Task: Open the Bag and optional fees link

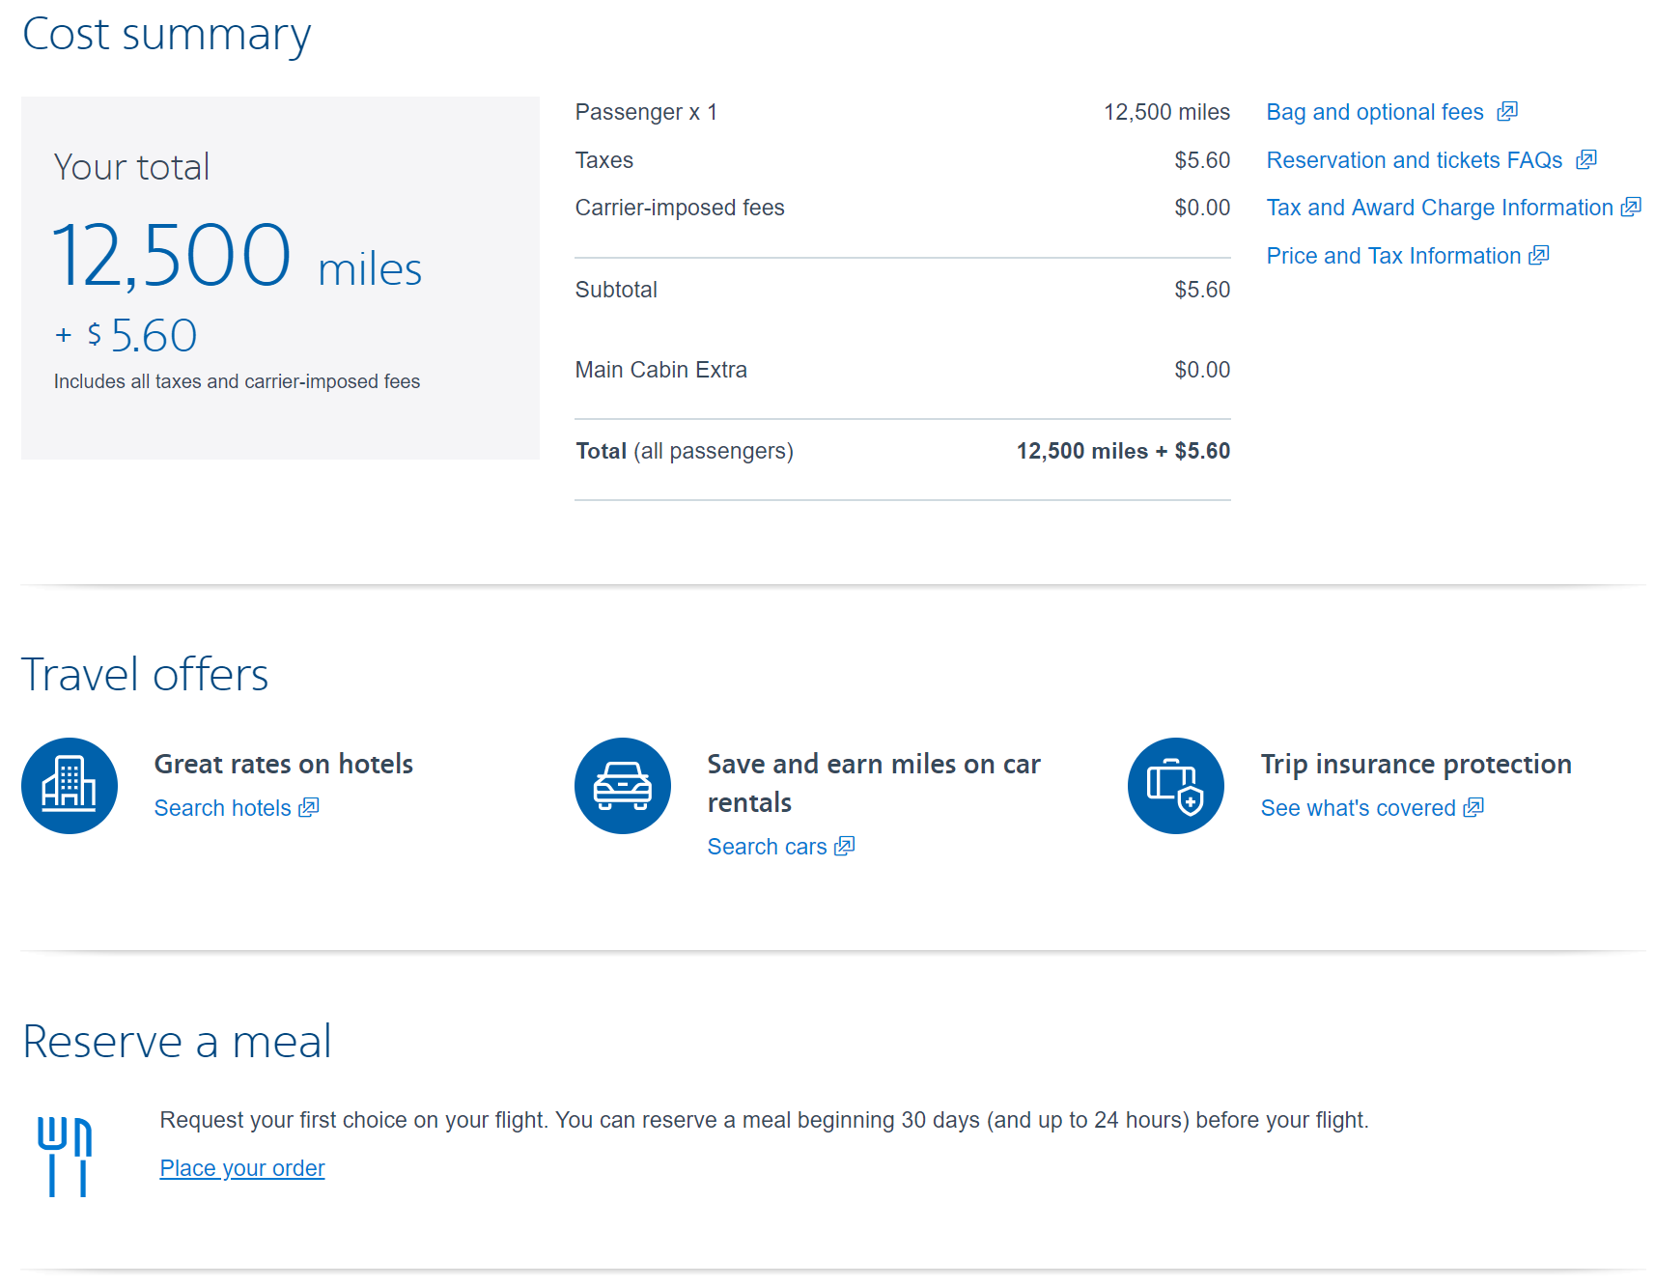Action: click(1374, 112)
